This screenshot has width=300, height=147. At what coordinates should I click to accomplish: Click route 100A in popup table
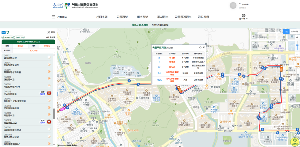pos(159,80)
